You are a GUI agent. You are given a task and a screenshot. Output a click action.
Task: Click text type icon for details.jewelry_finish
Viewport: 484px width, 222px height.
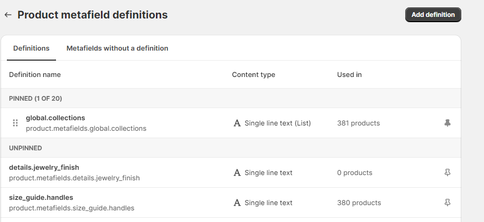pos(237,173)
